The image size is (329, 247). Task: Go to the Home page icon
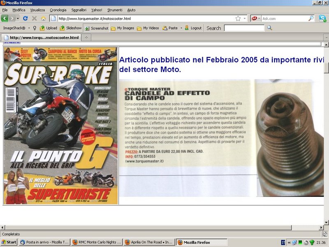click(43, 19)
